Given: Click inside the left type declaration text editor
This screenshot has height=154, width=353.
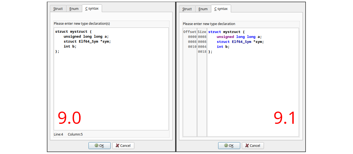Looking at the screenshot, I should pyautogui.click(x=111, y=79).
